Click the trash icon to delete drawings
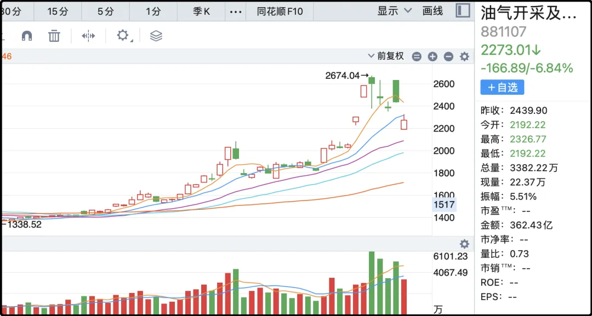This screenshot has height=316, width=592. (54, 36)
